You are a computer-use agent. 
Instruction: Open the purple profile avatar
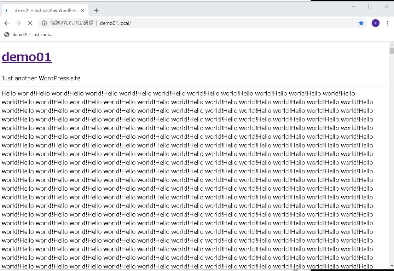point(376,23)
